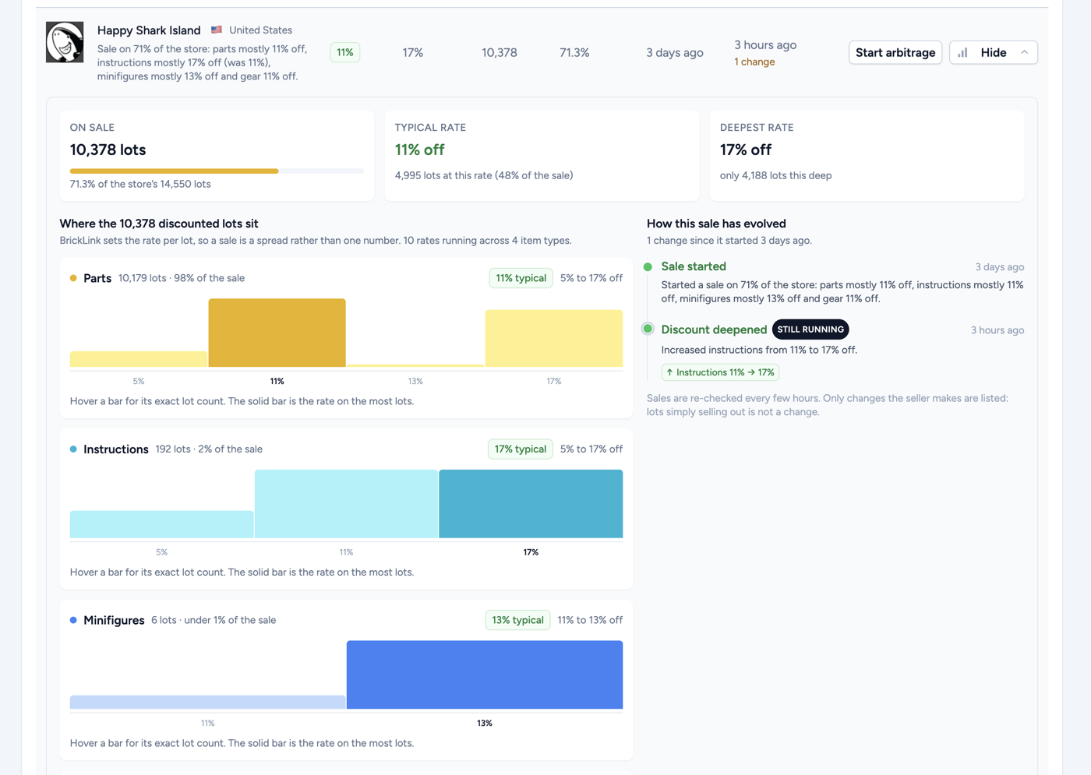Click '10,179 lots · 98% of the sale'
This screenshot has height=775, width=1091.
tap(182, 278)
